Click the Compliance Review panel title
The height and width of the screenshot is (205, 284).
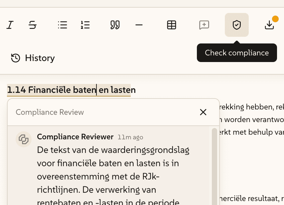[x=49, y=112]
